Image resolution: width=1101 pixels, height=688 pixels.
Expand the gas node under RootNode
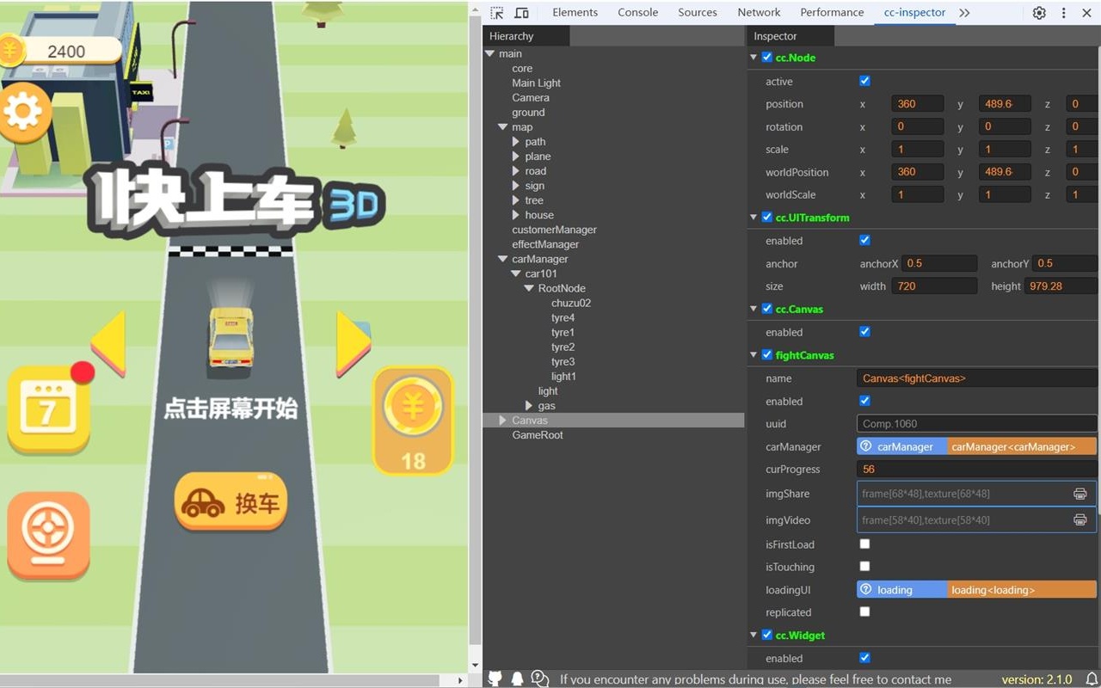point(529,405)
